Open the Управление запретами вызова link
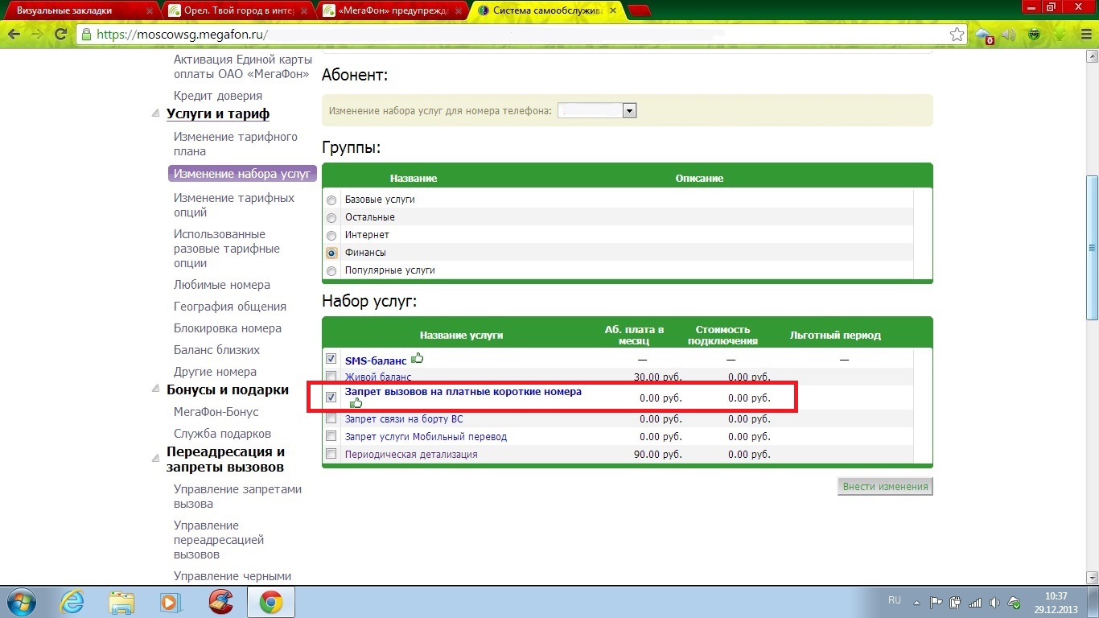Screen dimensions: 1099x618 pyautogui.click(x=238, y=496)
